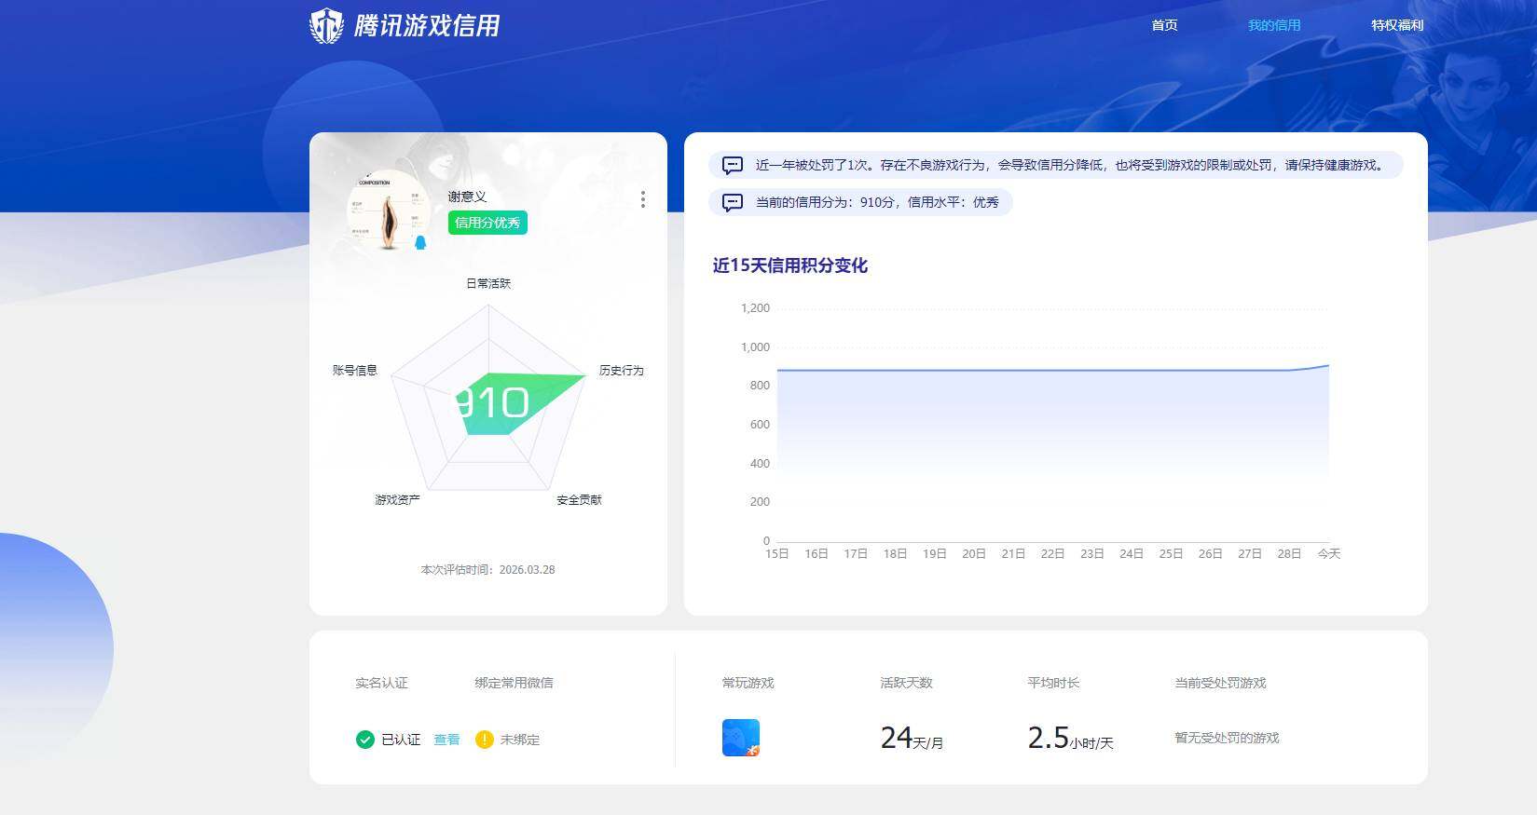Click the 历史行为 radar label
The height and width of the screenshot is (815, 1537).
pos(622,371)
